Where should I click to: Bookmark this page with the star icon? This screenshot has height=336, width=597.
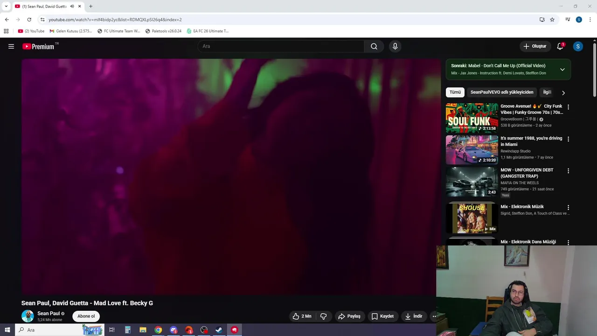(x=552, y=20)
